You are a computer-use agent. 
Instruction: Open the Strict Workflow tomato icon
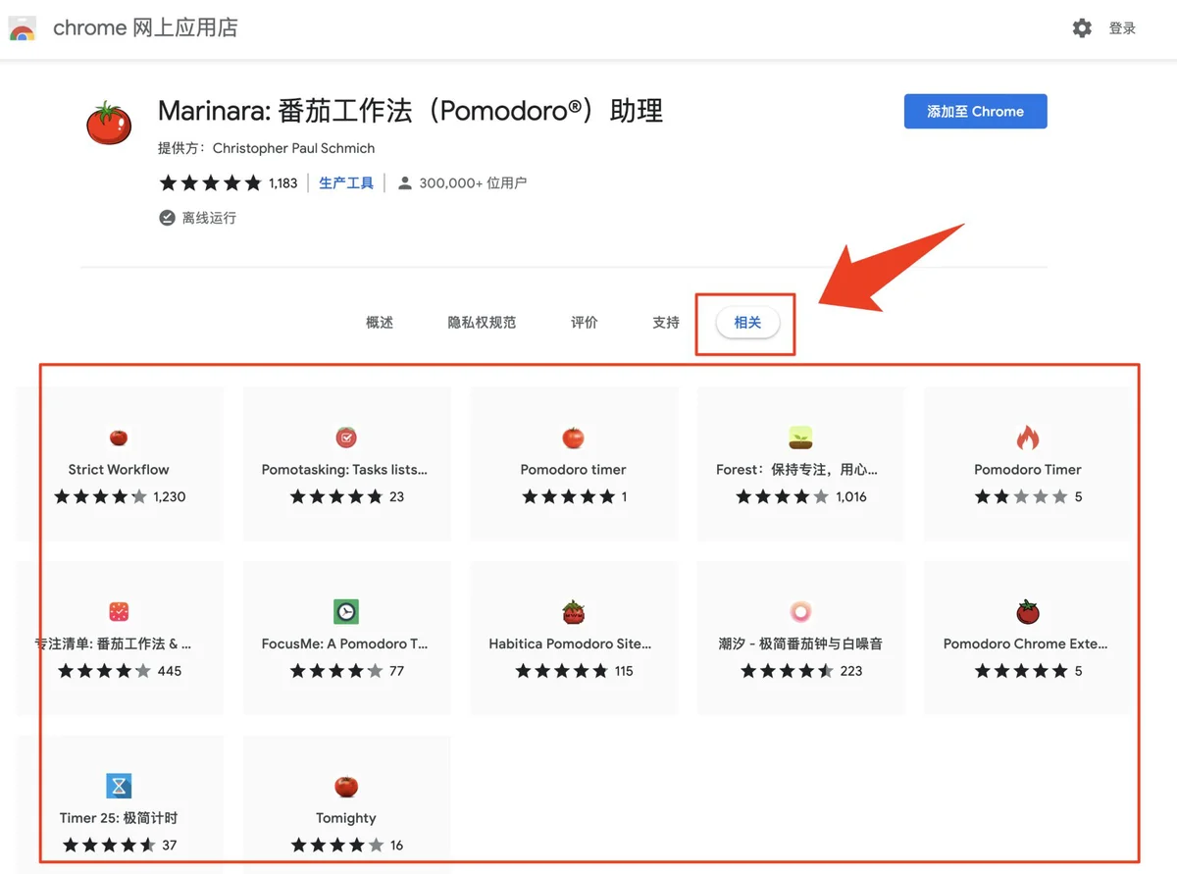coord(119,437)
